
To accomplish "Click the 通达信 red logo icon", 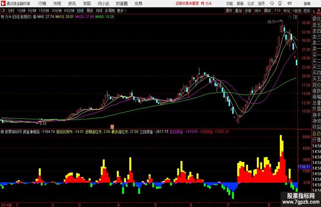I will 3,3.
